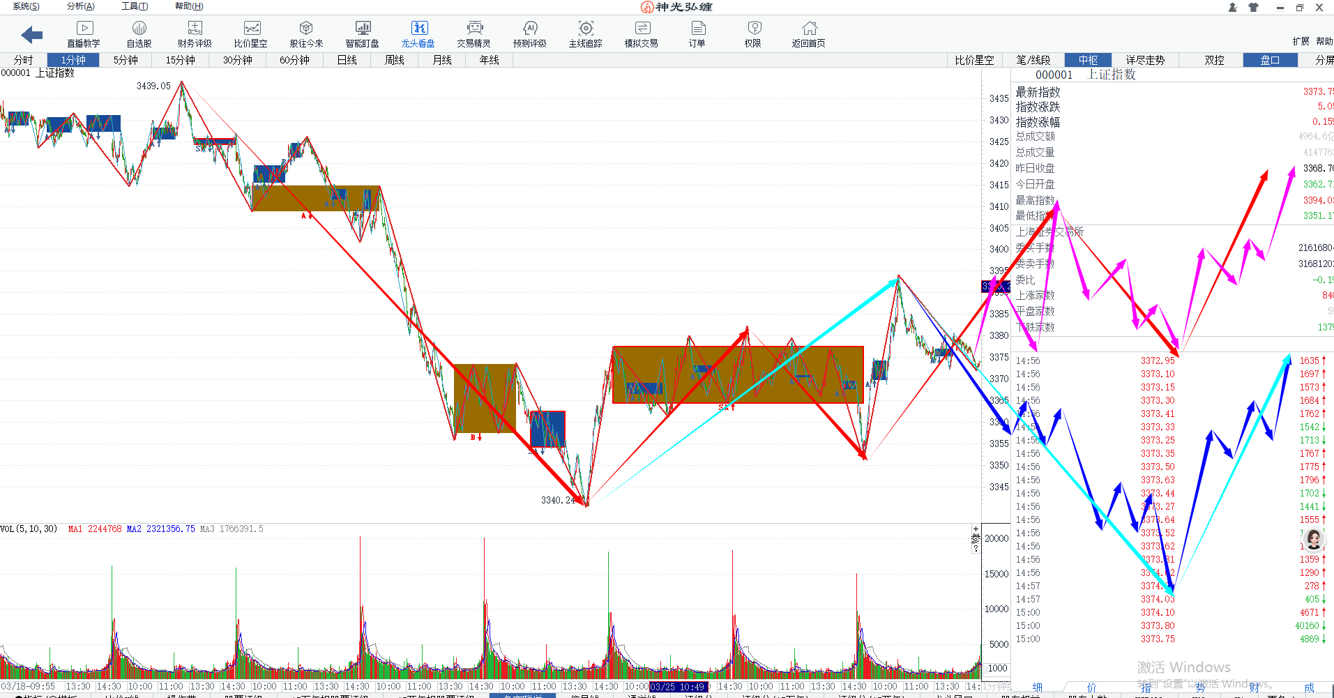Expand the 系统(S) menu

pyautogui.click(x=26, y=6)
